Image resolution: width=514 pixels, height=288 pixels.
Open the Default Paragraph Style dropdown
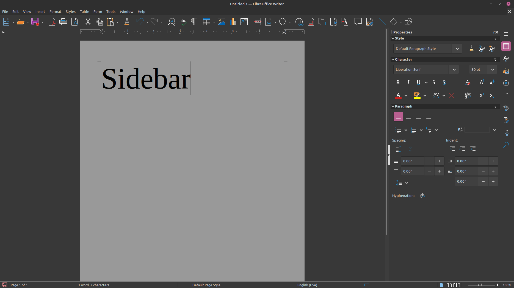tap(457, 49)
